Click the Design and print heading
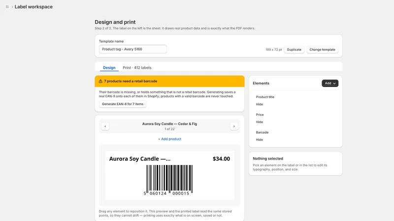The image size is (394, 221). click(115, 22)
